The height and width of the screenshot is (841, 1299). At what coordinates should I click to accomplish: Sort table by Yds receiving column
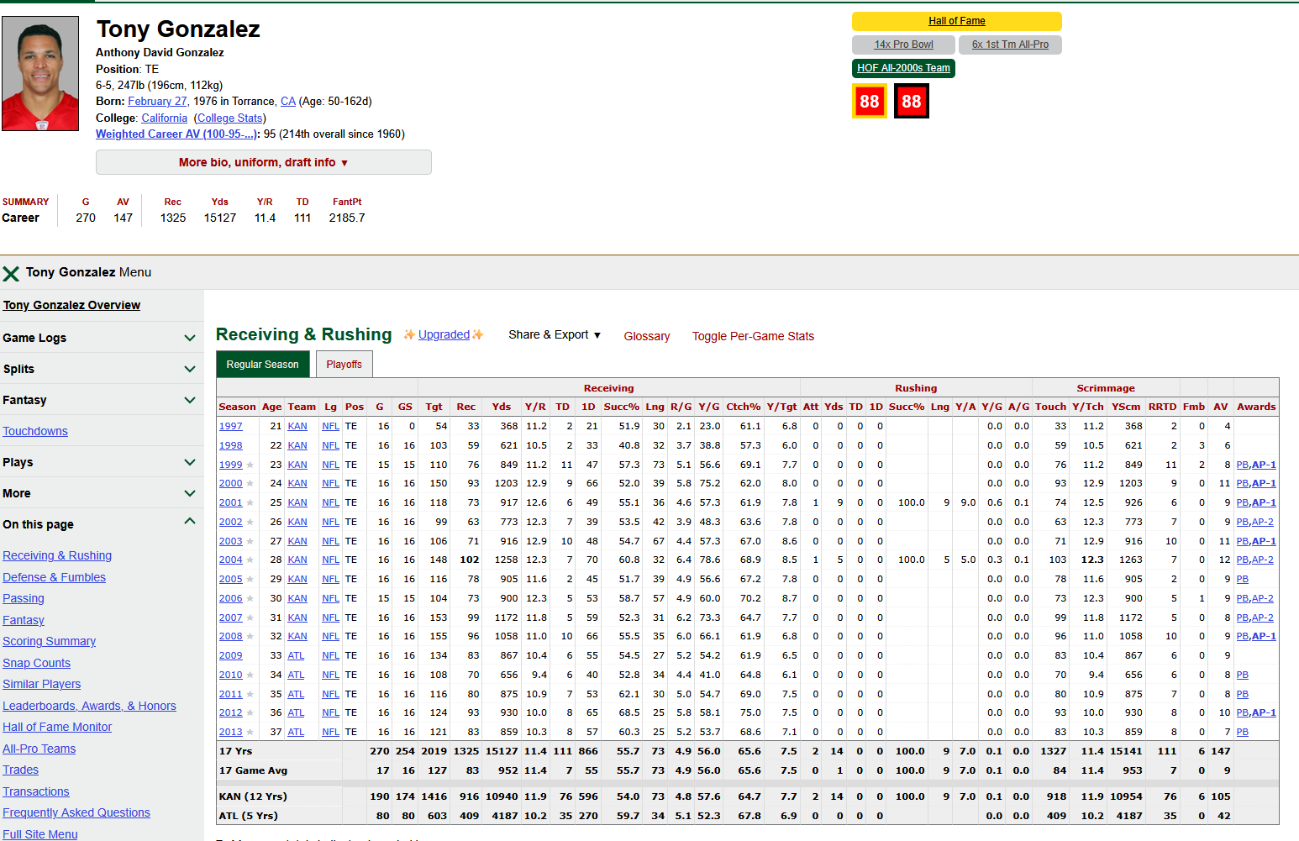502,407
